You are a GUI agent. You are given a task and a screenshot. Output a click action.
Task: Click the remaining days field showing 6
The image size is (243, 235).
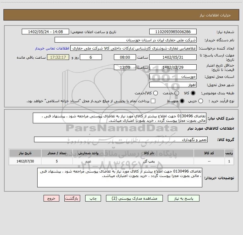91,57
